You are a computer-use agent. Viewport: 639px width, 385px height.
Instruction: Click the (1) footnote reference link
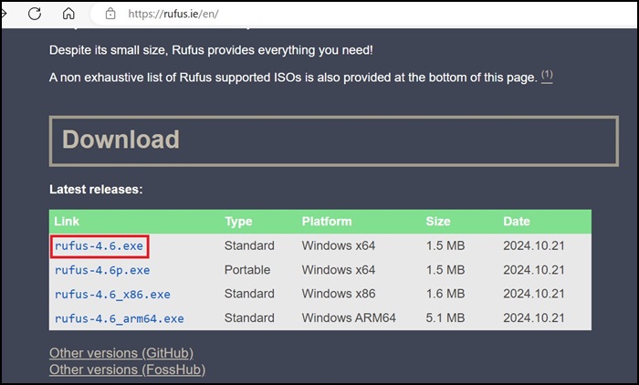point(547,77)
